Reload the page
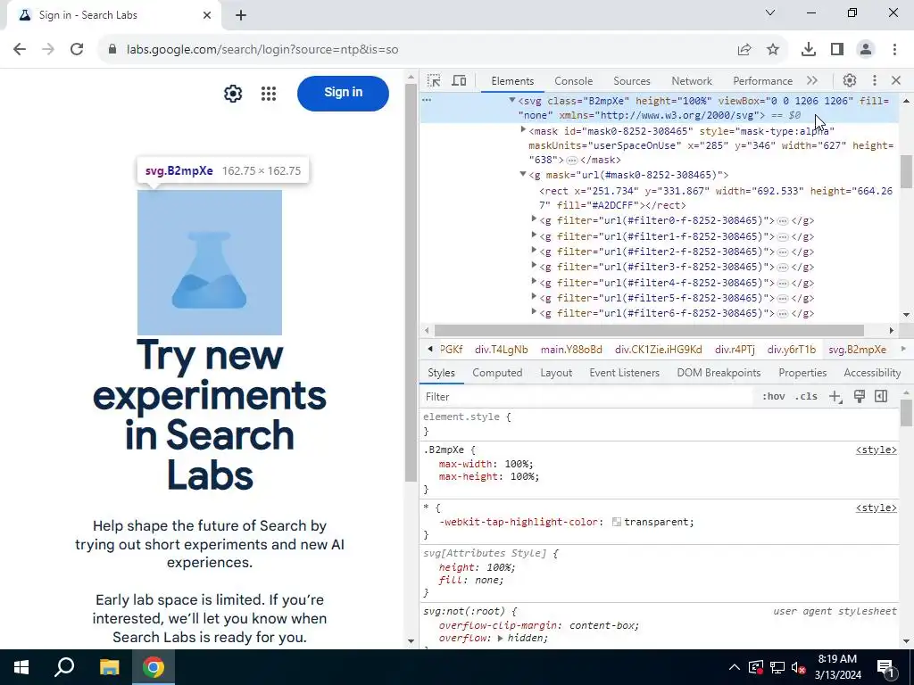The image size is (914, 685). pyautogui.click(x=77, y=50)
